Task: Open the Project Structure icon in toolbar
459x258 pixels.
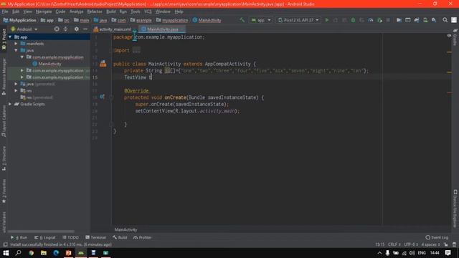Action: 399,20
